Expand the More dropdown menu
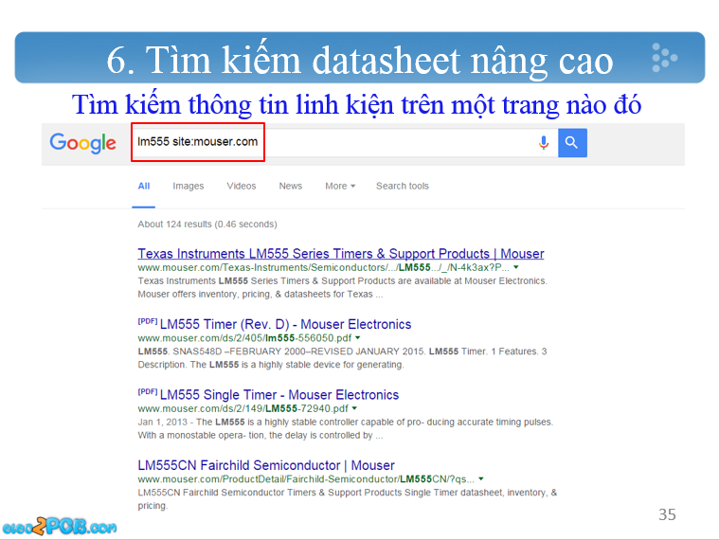This screenshot has width=719, height=540. (340, 186)
